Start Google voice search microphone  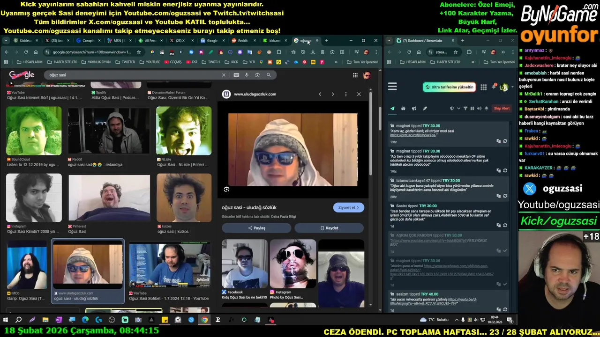[247, 75]
